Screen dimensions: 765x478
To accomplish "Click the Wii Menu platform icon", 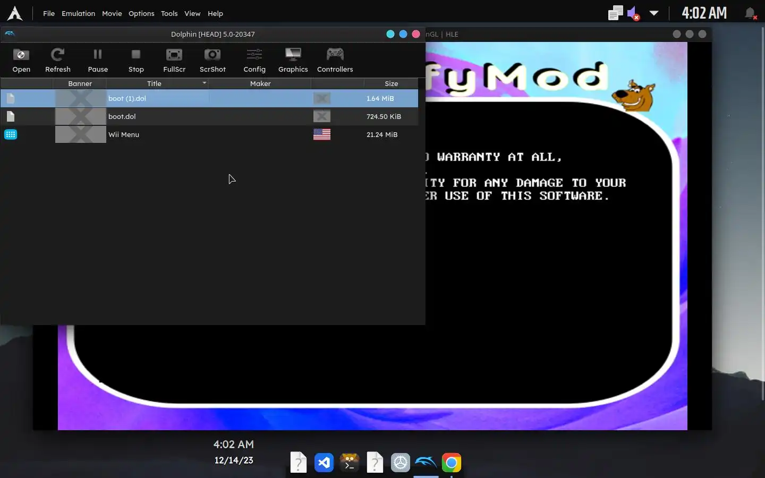I will coord(11,134).
